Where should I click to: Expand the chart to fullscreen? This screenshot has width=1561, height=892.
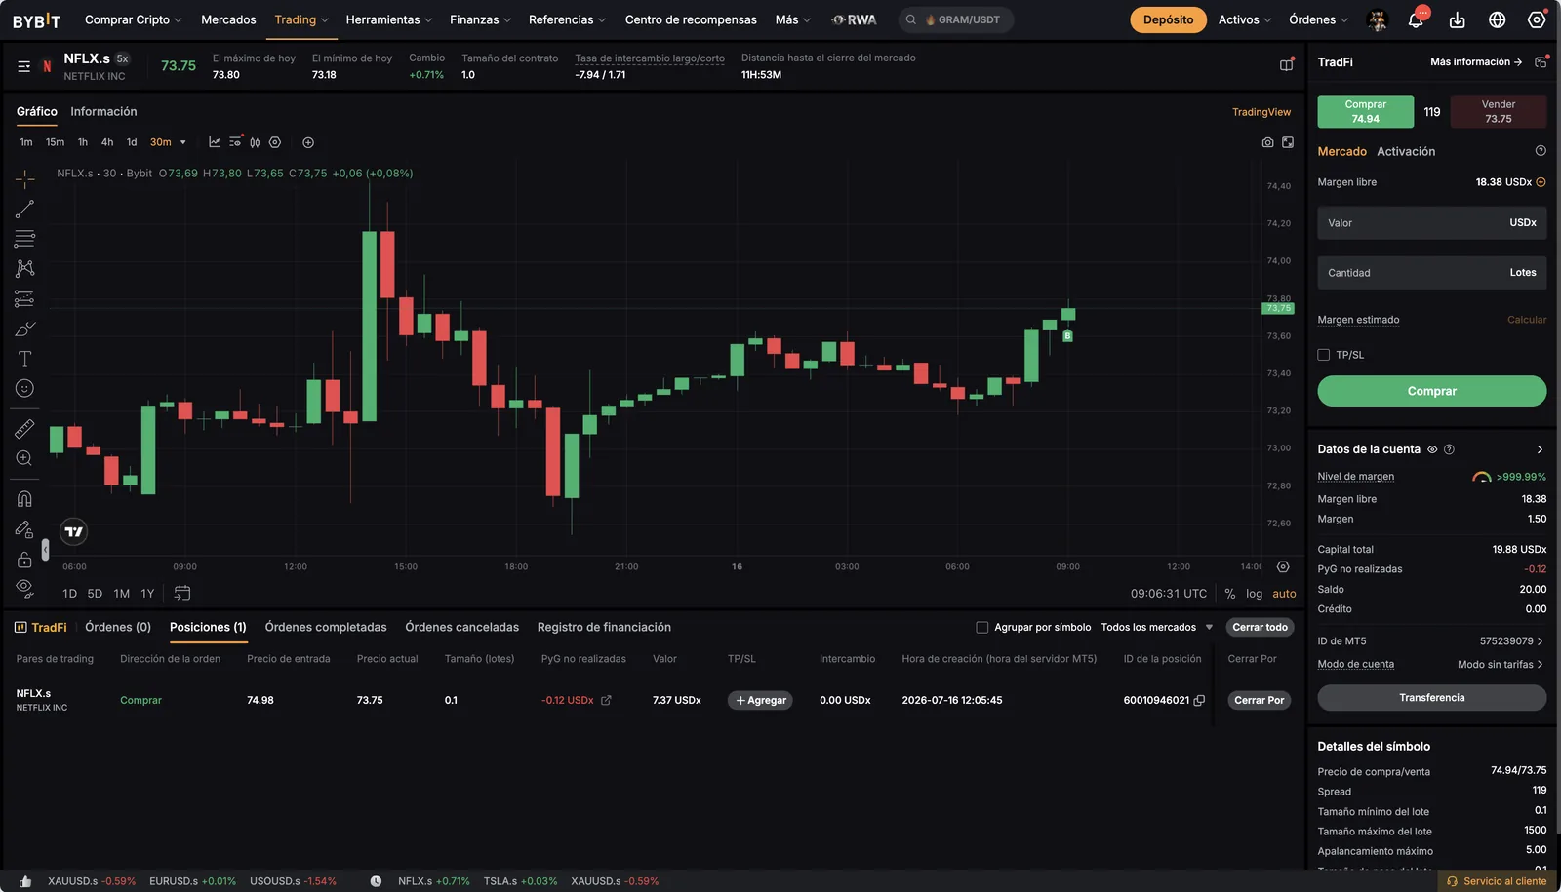click(1288, 142)
